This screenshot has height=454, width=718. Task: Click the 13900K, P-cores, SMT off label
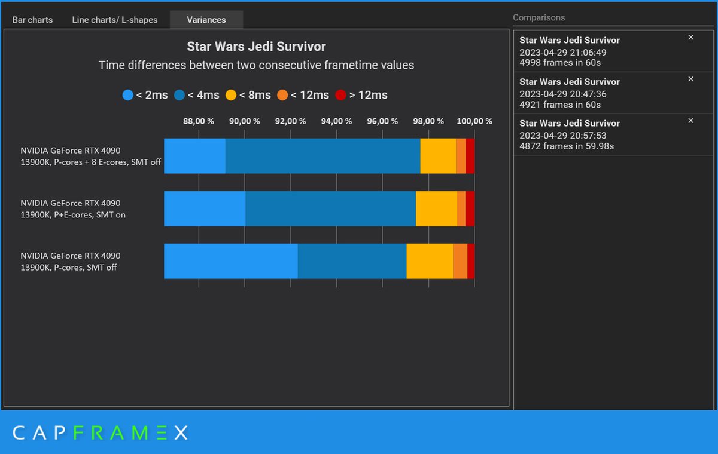[69, 268]
